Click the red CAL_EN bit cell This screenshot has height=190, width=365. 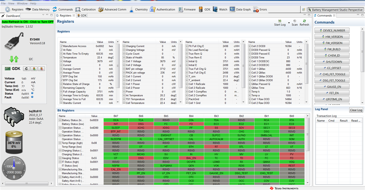(116, 170)
